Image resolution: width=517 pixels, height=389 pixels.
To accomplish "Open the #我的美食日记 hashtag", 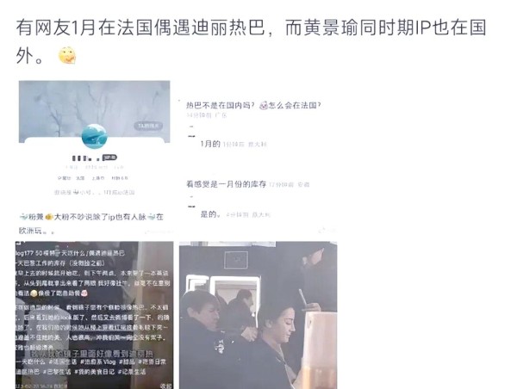I will click(x=95, y=372).
